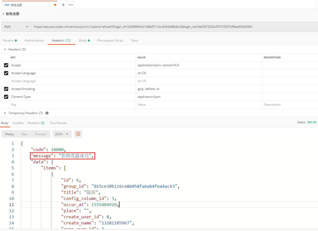Open the Pre-request Script tab

pyautogui.click(x=110, y=40)
